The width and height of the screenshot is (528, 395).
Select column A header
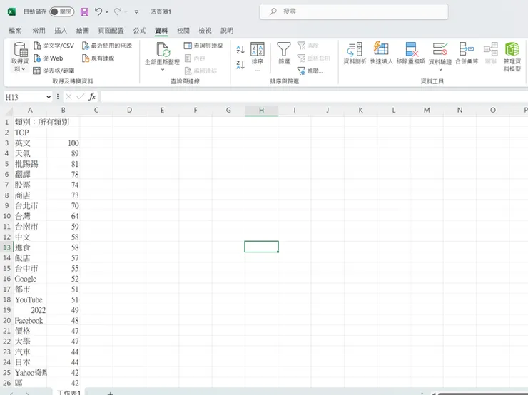[30, 111]
